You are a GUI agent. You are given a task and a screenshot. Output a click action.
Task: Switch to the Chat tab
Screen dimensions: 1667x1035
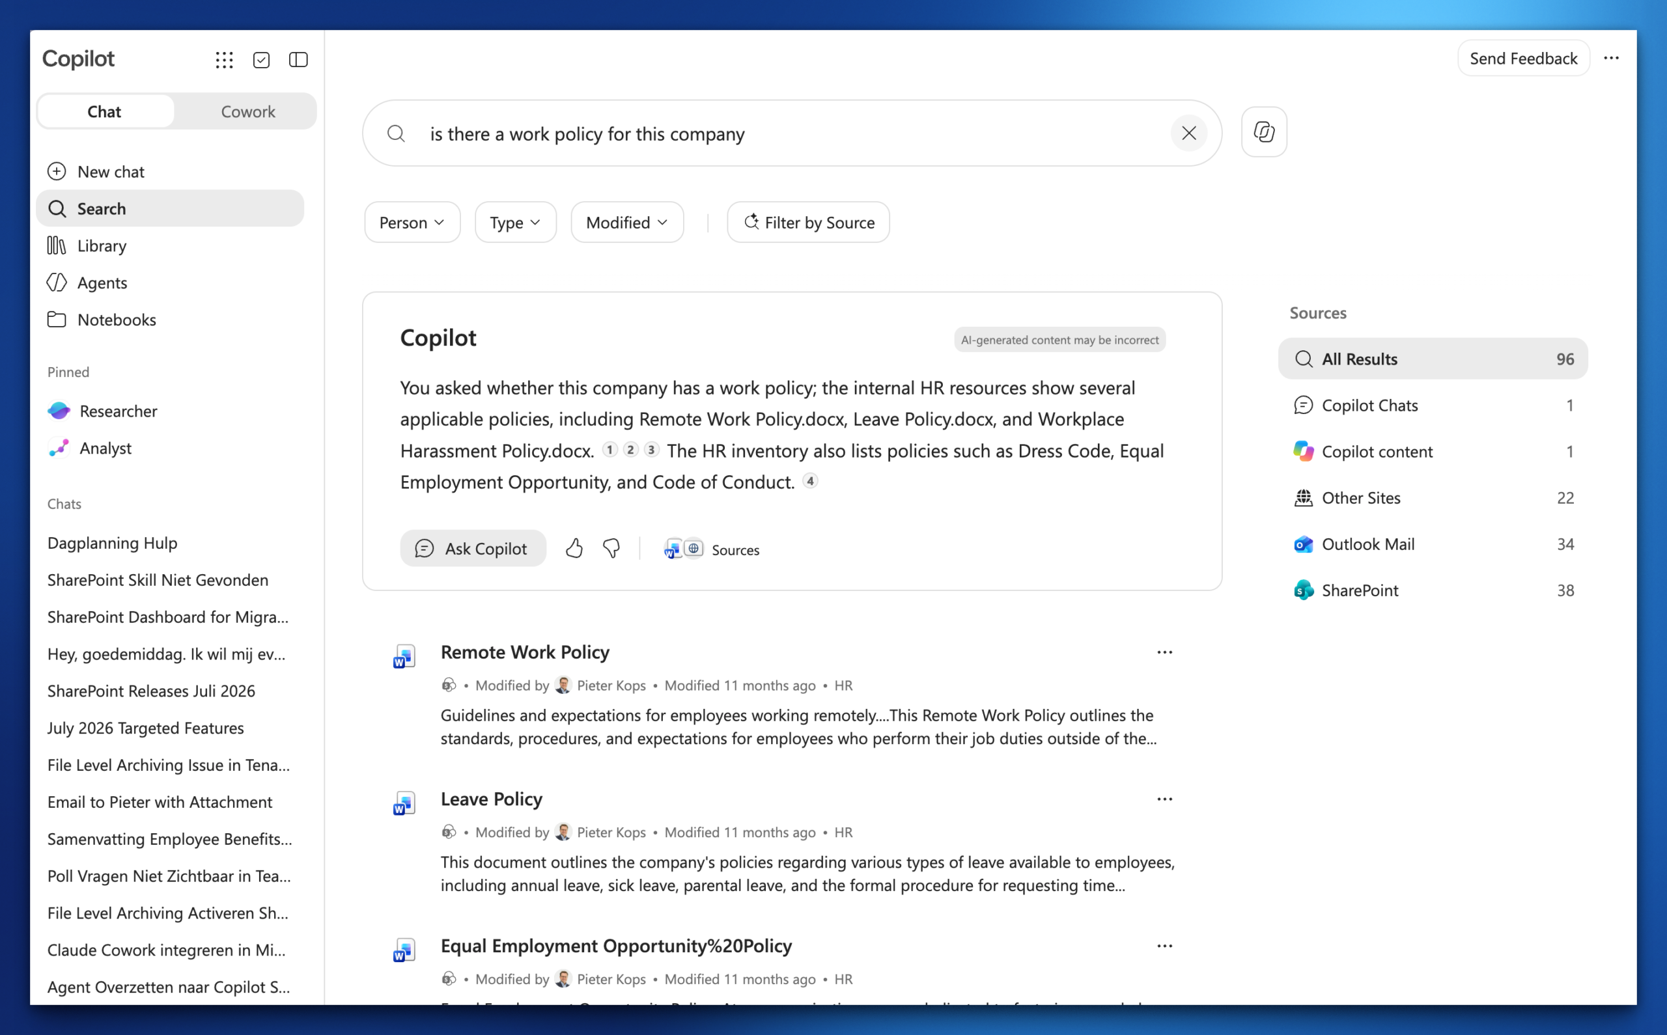pyautogui.click(x=105, y=111)
